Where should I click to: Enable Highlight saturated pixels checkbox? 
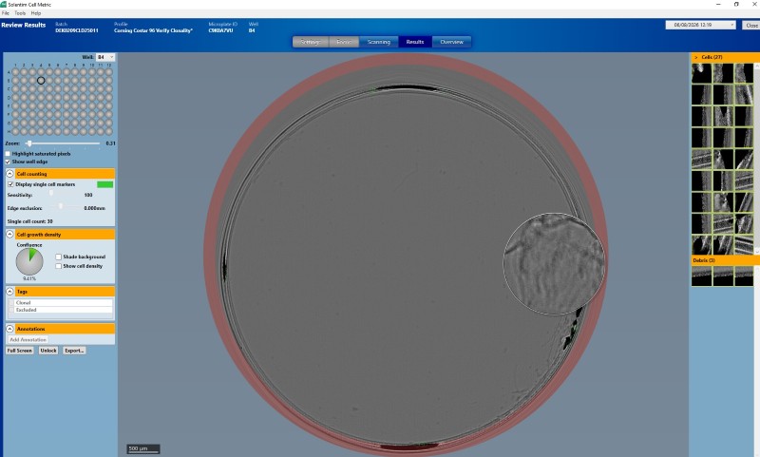pyautogui.click(x=8, y=154)
